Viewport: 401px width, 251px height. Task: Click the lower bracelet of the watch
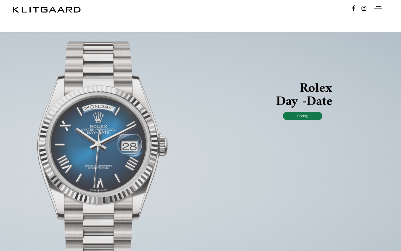(98, 232)
